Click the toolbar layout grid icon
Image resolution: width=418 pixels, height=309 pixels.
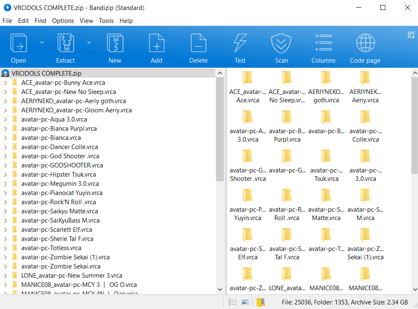[411, 35]
